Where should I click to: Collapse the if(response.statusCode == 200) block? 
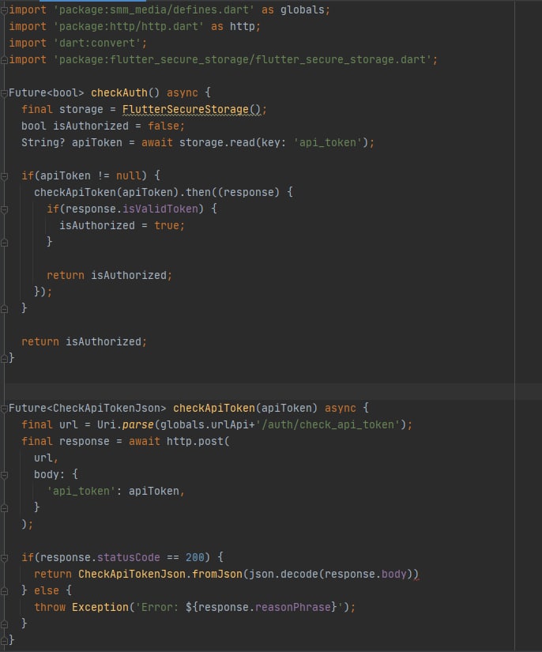pyautogui.click(x=4, y=558)
